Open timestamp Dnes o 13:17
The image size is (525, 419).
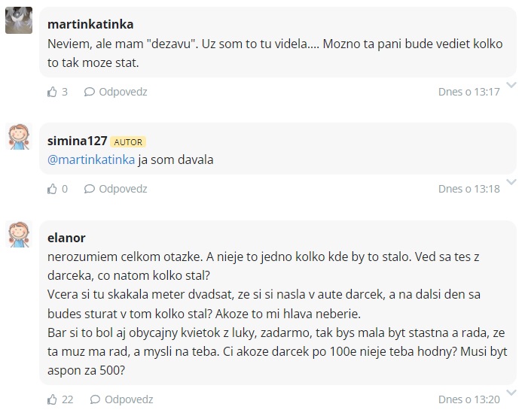pos(469,92)
